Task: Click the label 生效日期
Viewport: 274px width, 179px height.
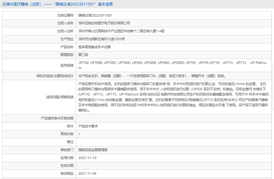Action: click(67, 165)
